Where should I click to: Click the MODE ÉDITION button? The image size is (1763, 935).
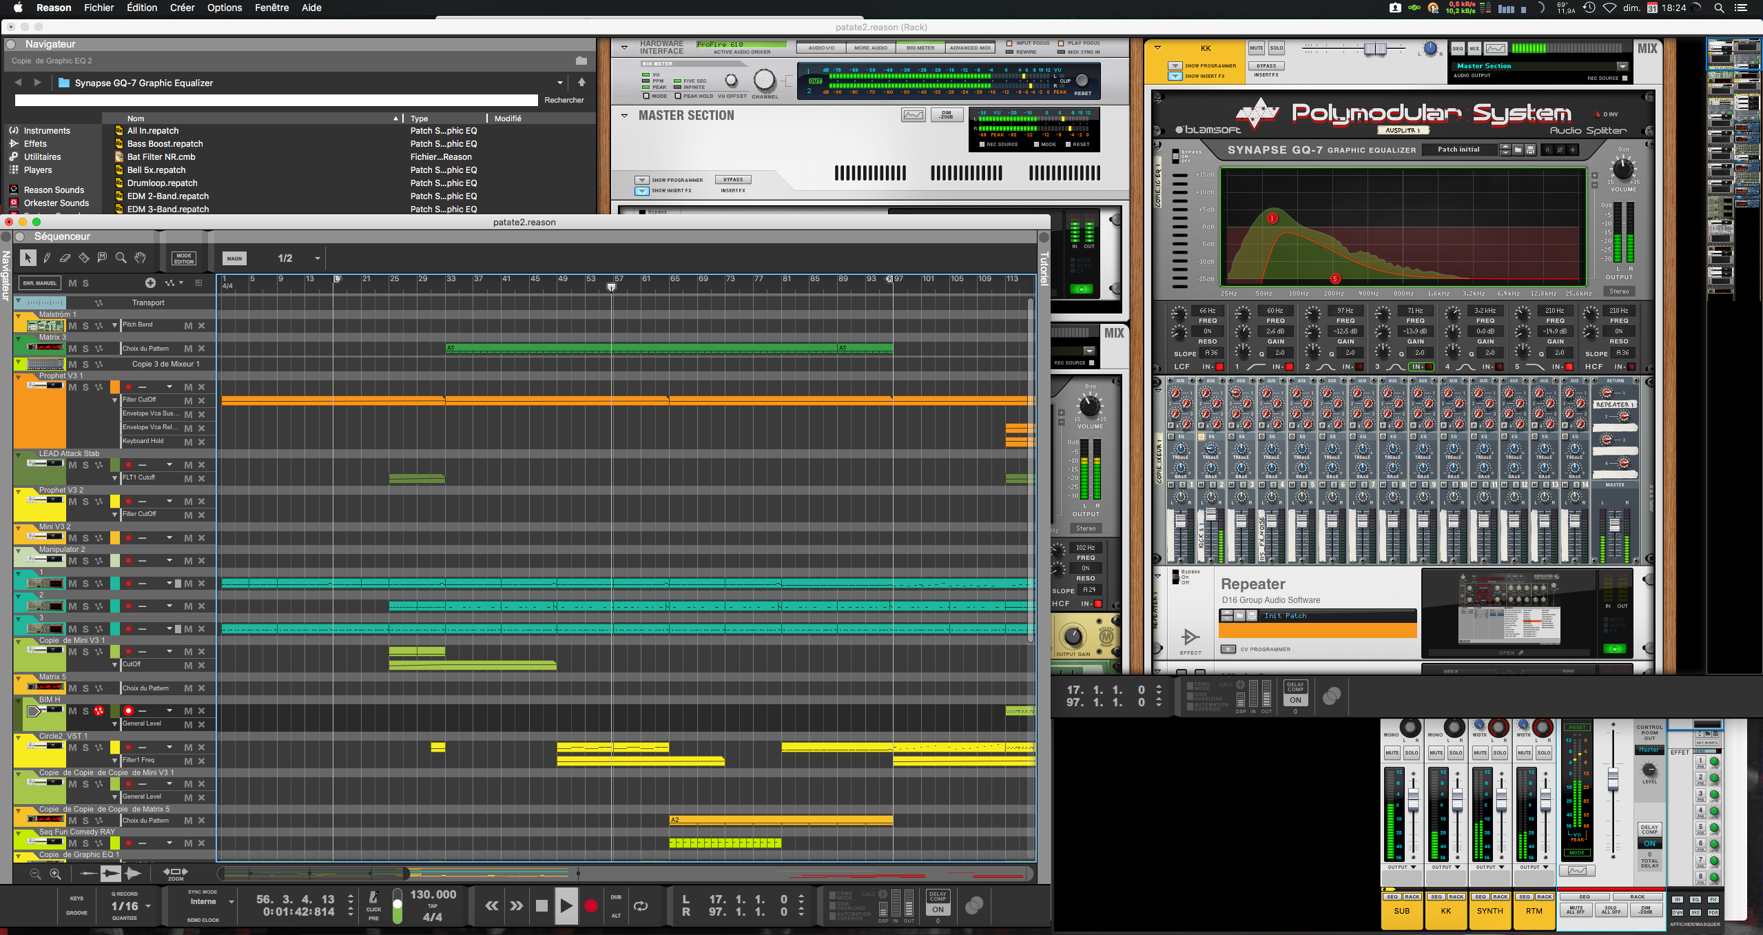pos(184,258)
